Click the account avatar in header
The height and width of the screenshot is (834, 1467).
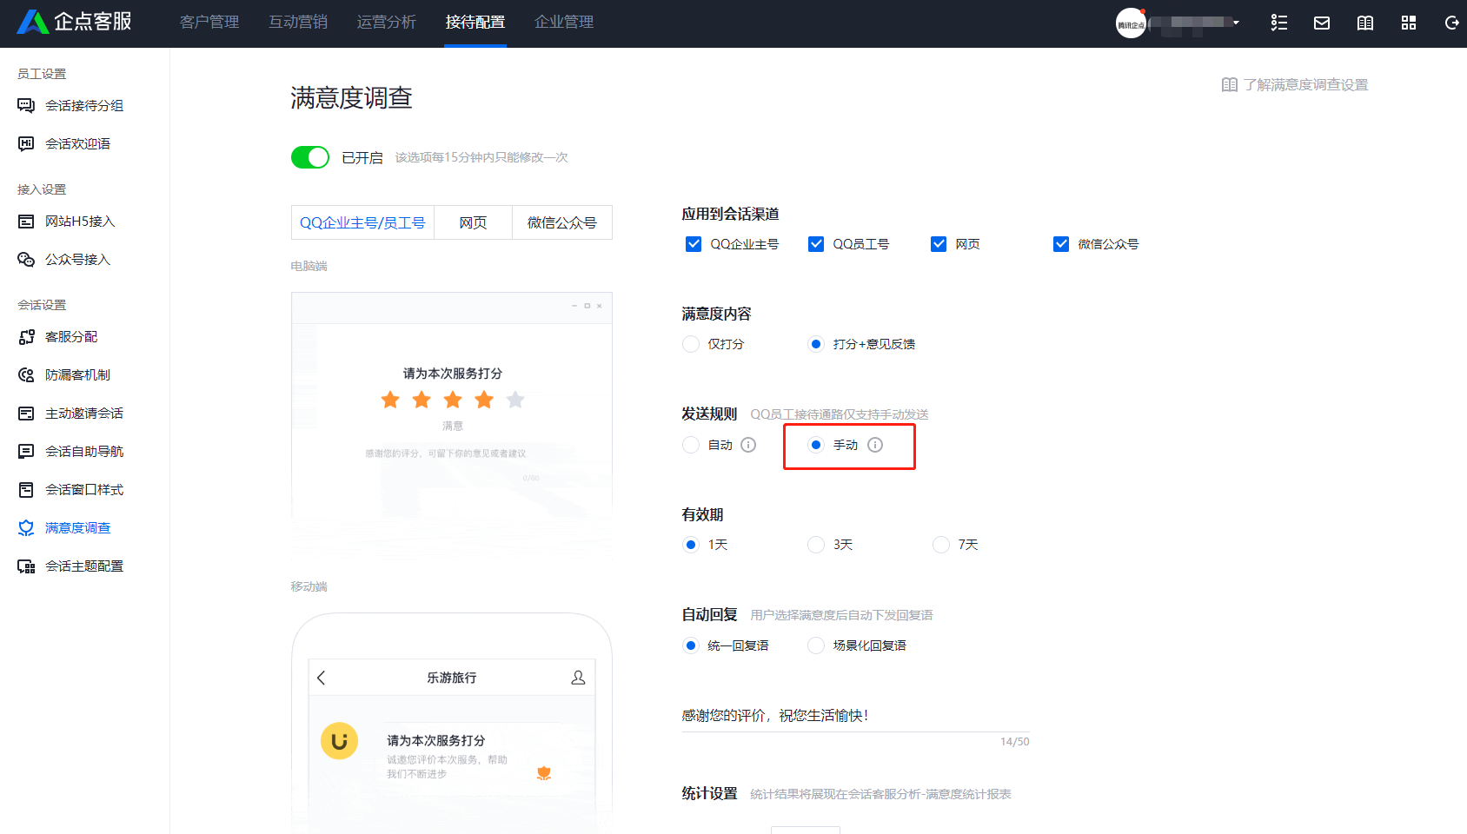pyautogui.click(x=1131, y=23)
